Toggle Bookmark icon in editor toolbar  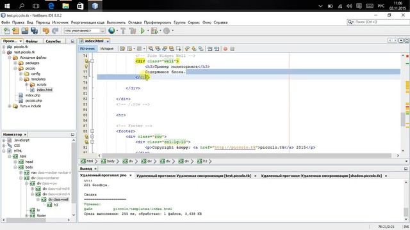coord(201,49)
